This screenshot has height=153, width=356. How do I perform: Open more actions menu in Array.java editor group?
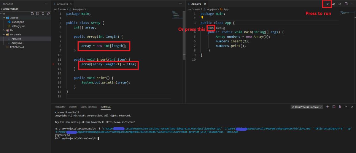pyautogui.click(x=180, y=4)
